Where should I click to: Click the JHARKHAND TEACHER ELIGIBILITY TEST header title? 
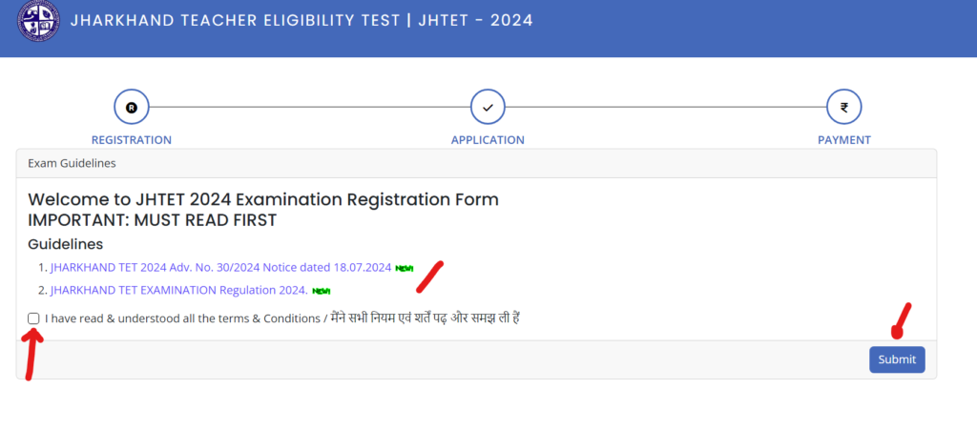[x=301, y=20]
